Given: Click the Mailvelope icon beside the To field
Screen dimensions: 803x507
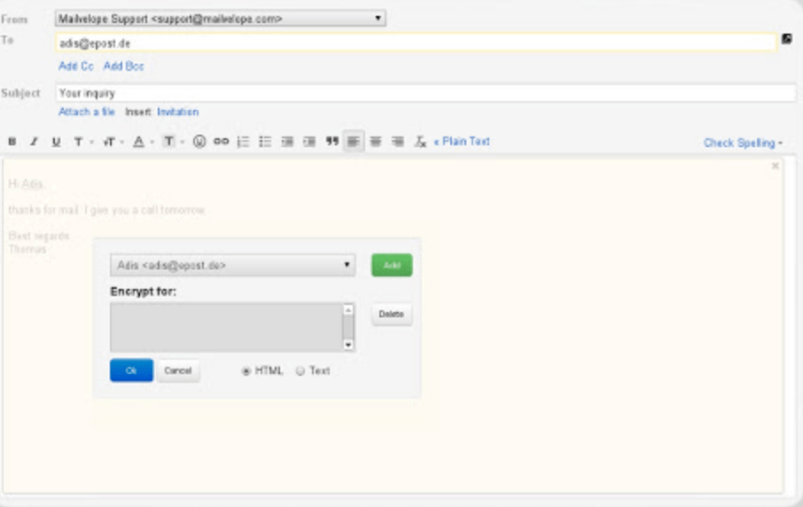Looking at the screenshot, I should click(787, 39).
